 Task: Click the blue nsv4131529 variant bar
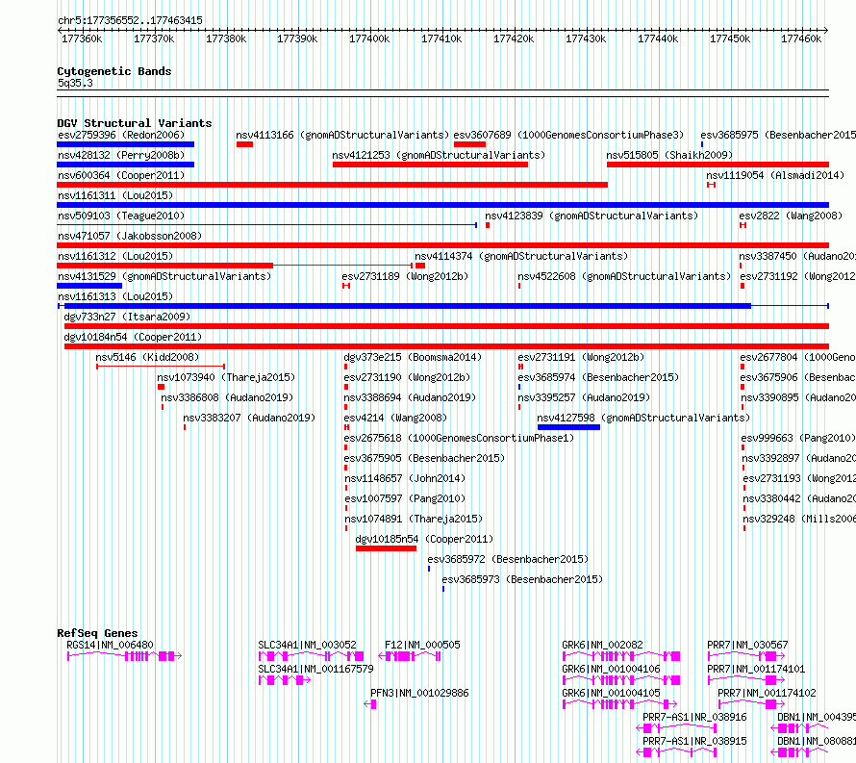pyautogui.click(x=89, y=286)
